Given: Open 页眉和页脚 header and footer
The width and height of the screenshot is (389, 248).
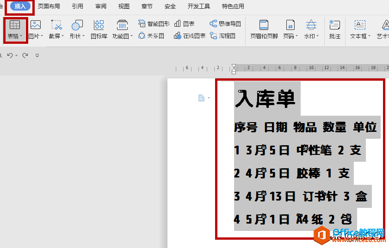Looking at the screenshot, I should 264,29.
